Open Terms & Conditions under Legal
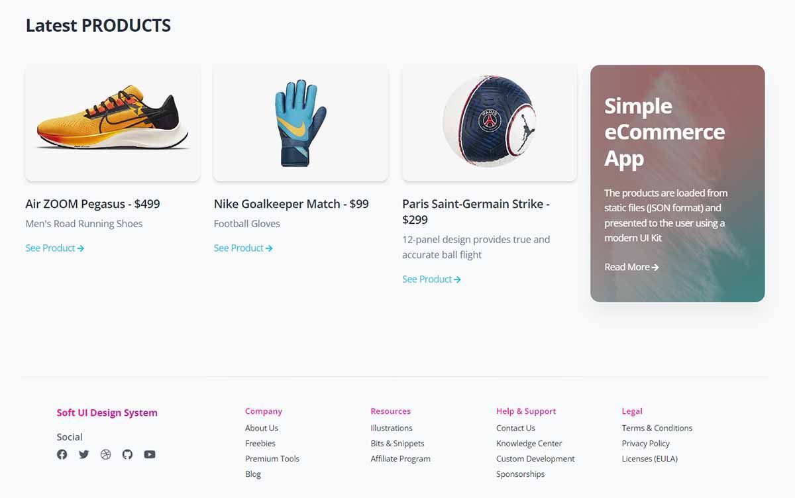795x498 pixels. coord(657,428)
